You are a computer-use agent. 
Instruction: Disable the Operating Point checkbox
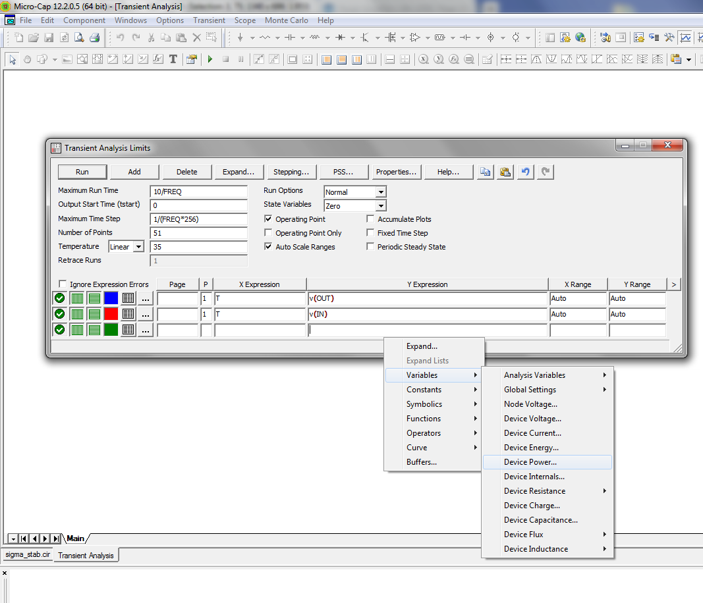tap(268, 219)
